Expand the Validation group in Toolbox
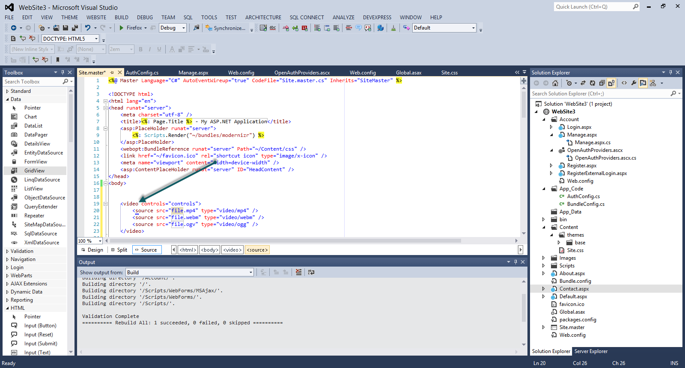 pos(7,251)
